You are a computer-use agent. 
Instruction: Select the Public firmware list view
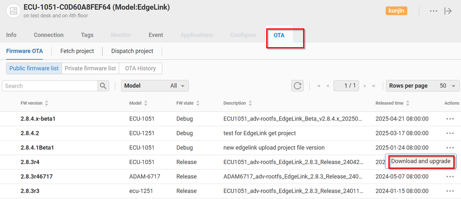click(x=34, y=68)
